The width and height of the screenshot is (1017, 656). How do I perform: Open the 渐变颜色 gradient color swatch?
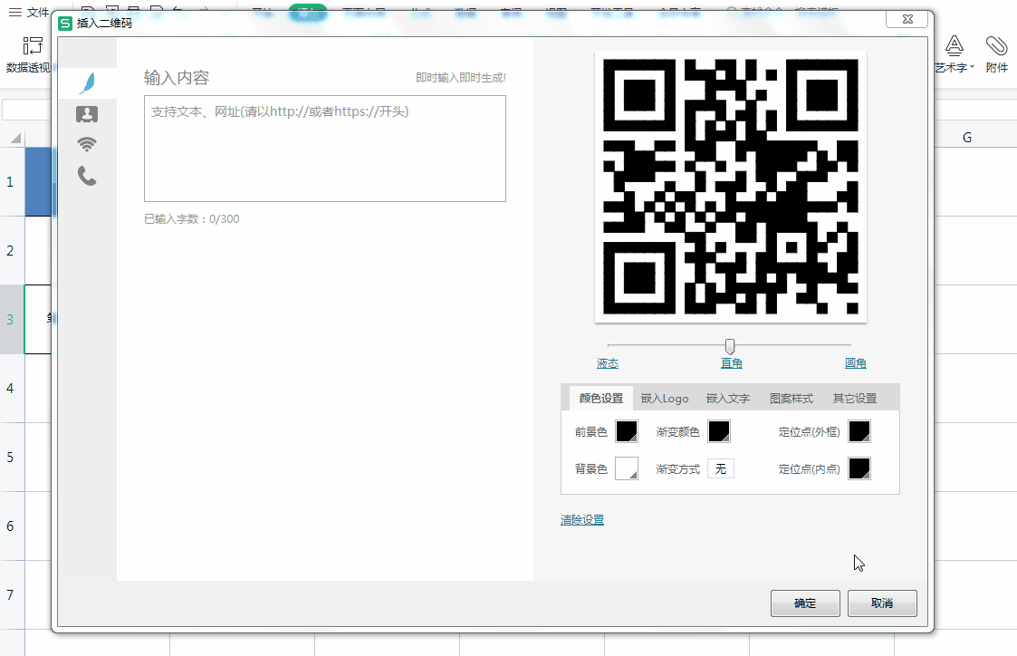719,431
